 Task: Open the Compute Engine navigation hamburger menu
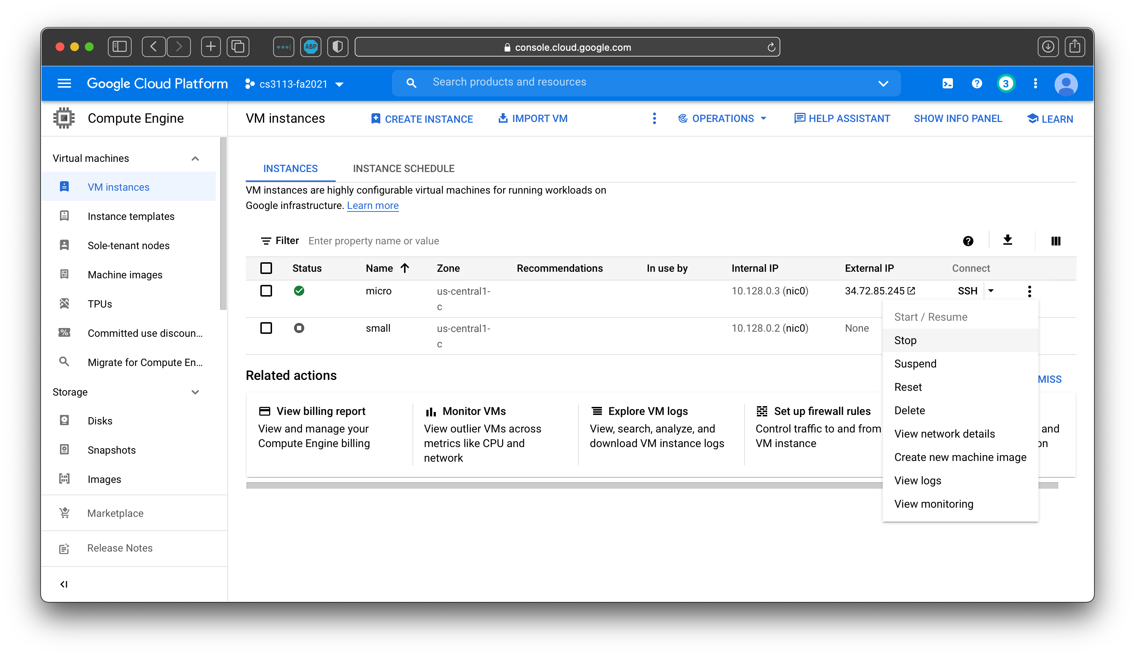coord(64,83)
